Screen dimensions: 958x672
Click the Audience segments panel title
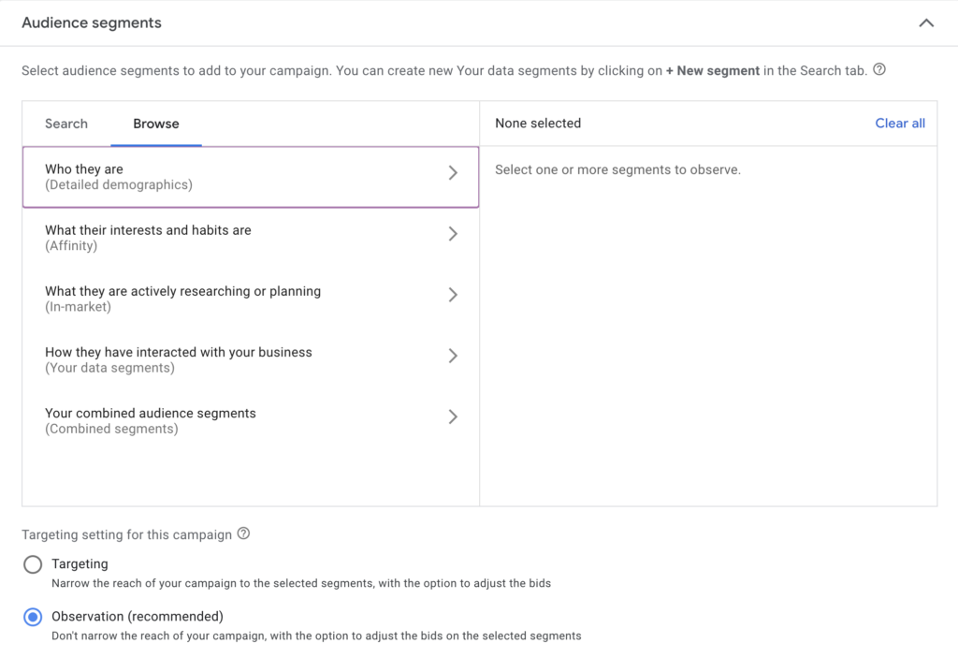(x=91, y=22)
